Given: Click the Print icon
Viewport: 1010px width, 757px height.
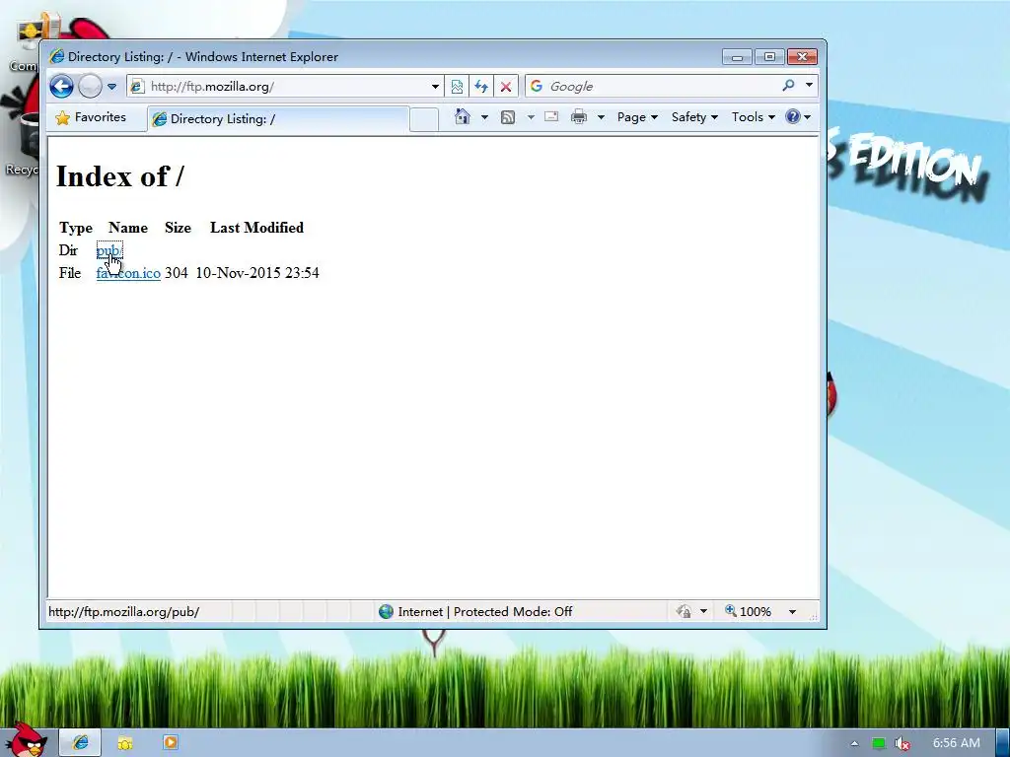Looking at the screenshot, I should pyautogui.click(x=579, y=117).
